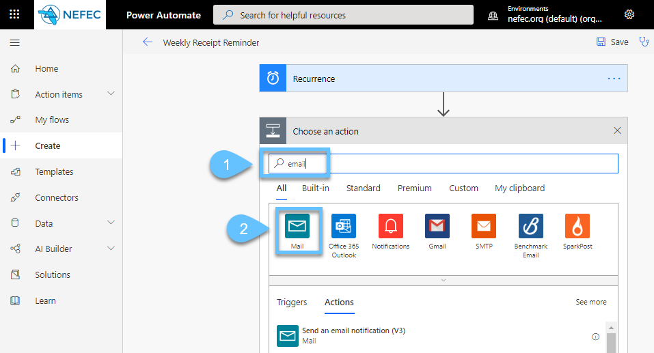Select the Notifications connector icon

pos(390,226)
